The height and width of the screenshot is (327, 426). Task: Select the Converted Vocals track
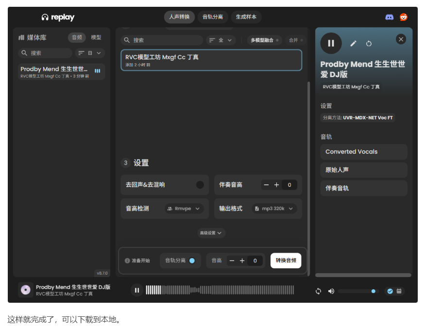pyautogui.click(x=364, y=152)
